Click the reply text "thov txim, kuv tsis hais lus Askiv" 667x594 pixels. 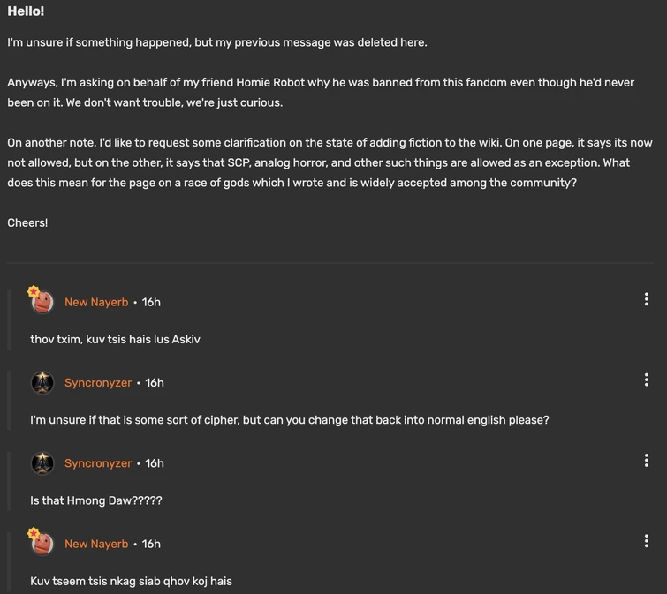115,339
